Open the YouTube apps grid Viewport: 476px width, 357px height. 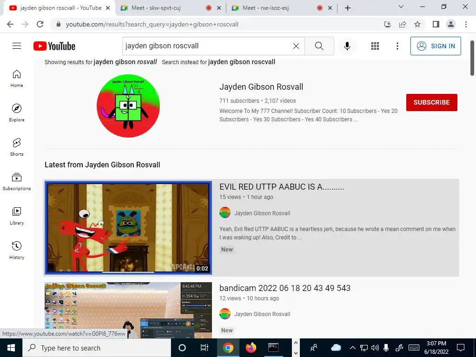[x=375, y=46]
